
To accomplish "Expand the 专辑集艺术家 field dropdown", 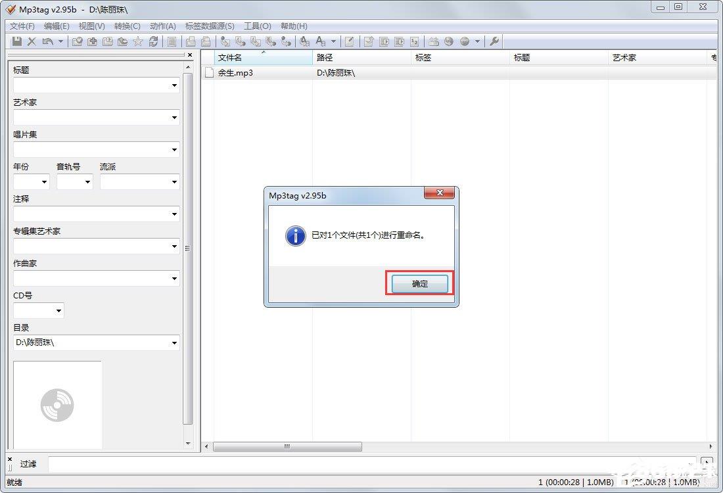I will coord(174,246).
